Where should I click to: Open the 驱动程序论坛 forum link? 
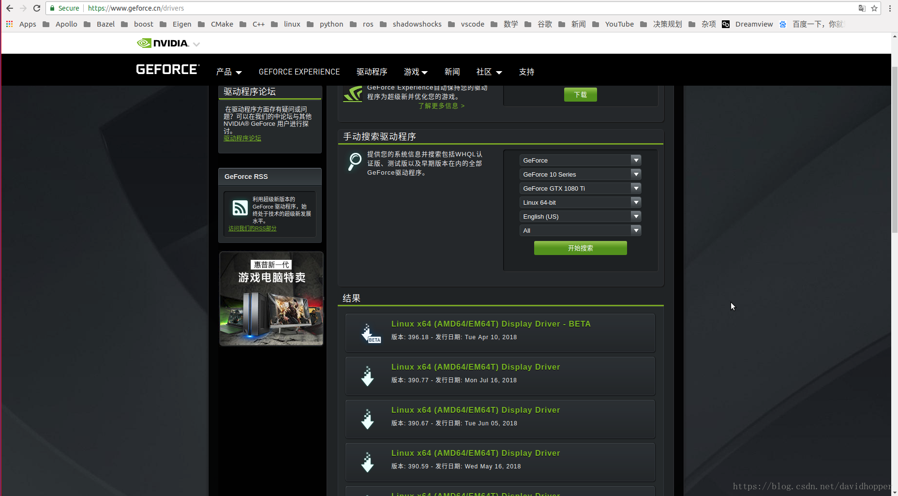[242, 138]
